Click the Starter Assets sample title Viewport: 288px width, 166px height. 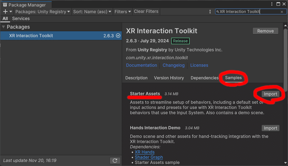click(145, 93)
